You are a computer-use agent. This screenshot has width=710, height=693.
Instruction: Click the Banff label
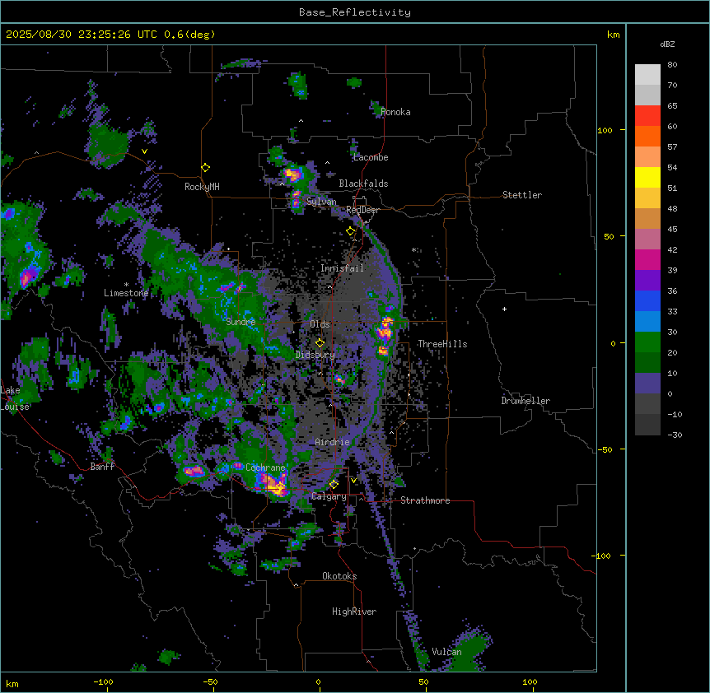click(x=102, y=467)
